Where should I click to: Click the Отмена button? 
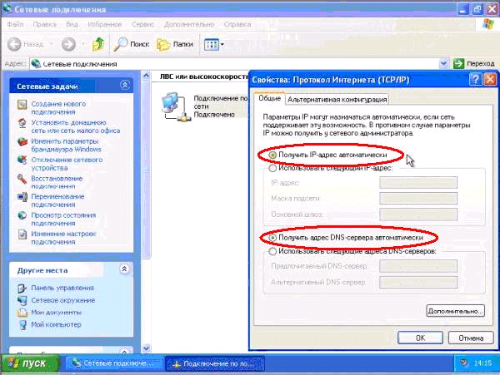coord(471,338)
